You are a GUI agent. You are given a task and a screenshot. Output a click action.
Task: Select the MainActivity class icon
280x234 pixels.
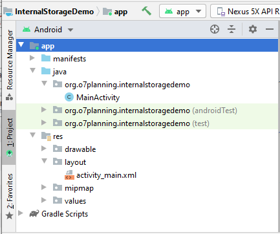click(x=69, y=98)
